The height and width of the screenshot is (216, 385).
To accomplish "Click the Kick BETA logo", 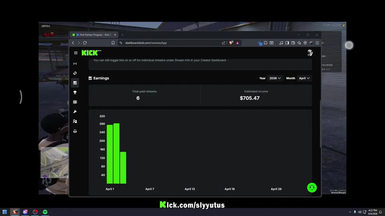I will 91,53.
